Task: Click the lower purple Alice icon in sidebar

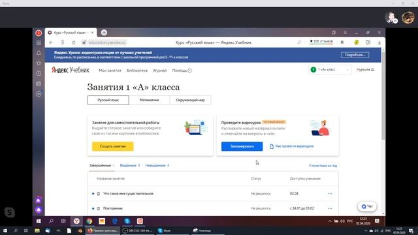Action: coord(39,210)
